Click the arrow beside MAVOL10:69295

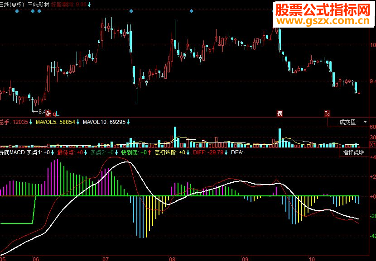pyautogui.click(x=129, y=122)
